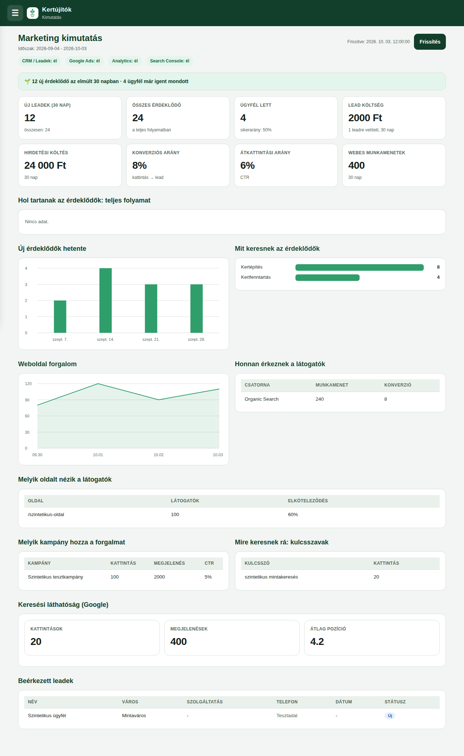Select the Szintetikus ügyfél lead row
The height and width of the screenshot is (756, 464).
tap(232, 716)
